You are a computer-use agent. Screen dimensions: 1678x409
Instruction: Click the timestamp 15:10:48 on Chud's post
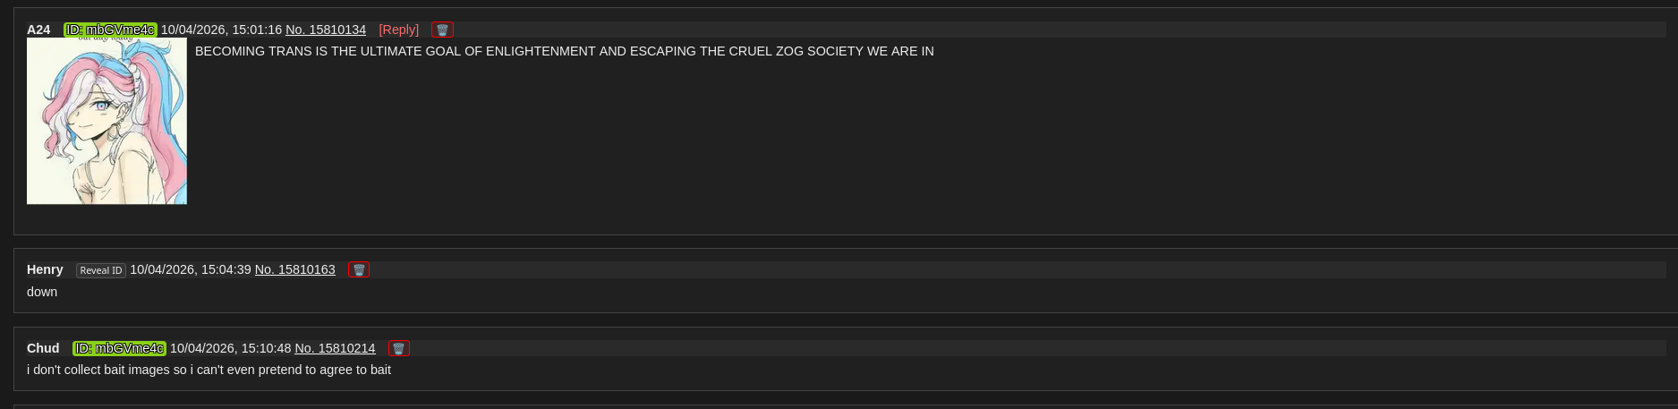pyautogui.click(x=266, y=348)
